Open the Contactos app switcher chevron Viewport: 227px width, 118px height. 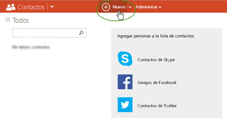(52, 6)
